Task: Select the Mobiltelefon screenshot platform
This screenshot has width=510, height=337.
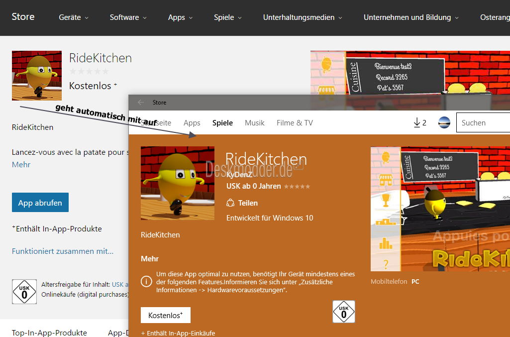Action: tap(389, 281)
